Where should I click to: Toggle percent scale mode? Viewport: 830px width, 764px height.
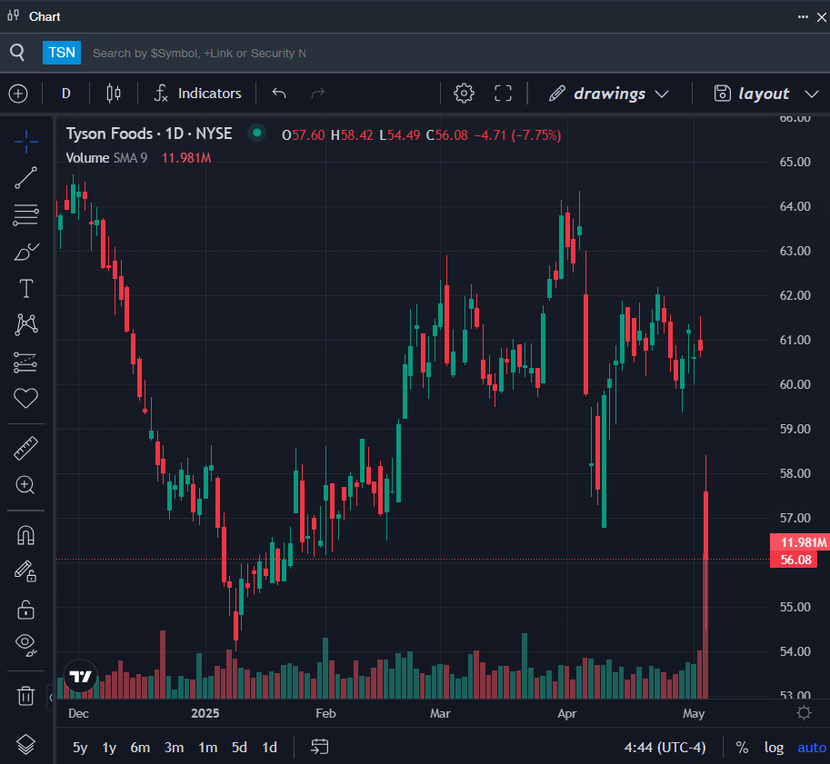pyautogui.click(x=742, y=747)
